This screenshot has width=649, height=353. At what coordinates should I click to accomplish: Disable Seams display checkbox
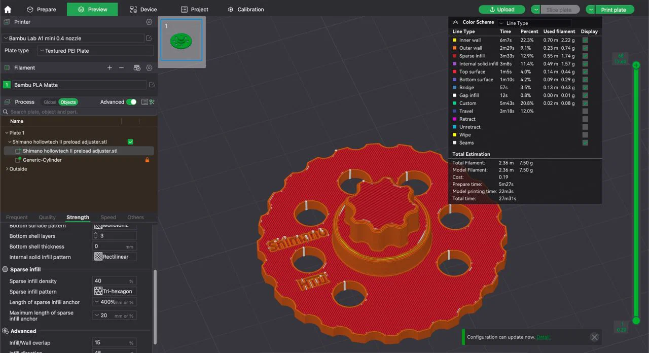pos(585,143)
